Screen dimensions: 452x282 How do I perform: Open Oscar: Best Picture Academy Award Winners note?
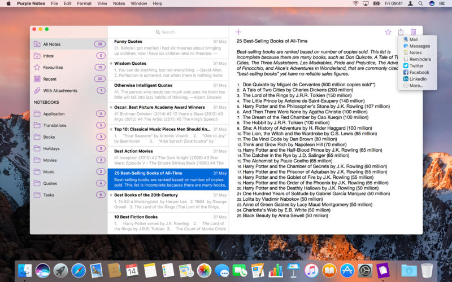tap(168, 113)
